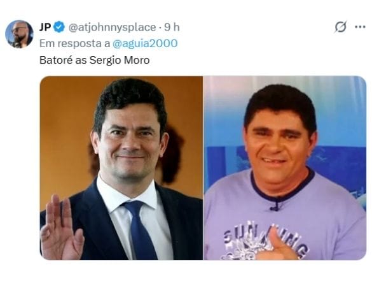372x281 pixels.
Task: Open the right photo of man in purple t-shirt
Action: click(x=285, y=168)
